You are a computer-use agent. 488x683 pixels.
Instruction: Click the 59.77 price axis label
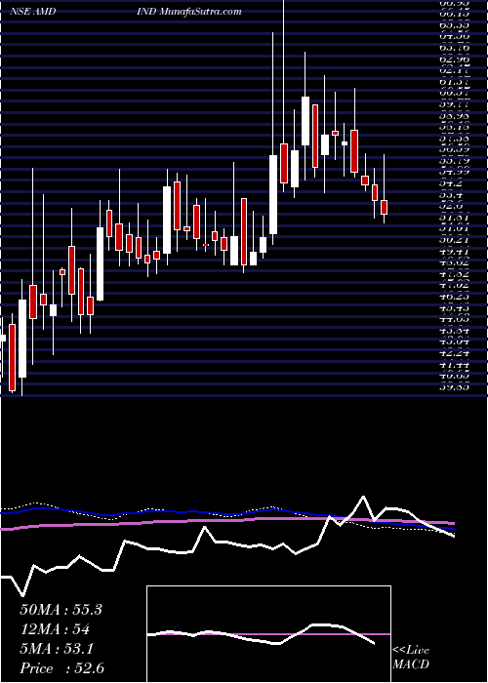click(x=454, y=104)
